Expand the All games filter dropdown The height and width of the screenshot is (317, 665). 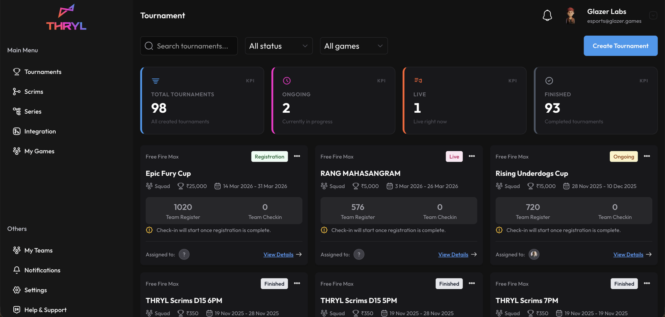353,46
